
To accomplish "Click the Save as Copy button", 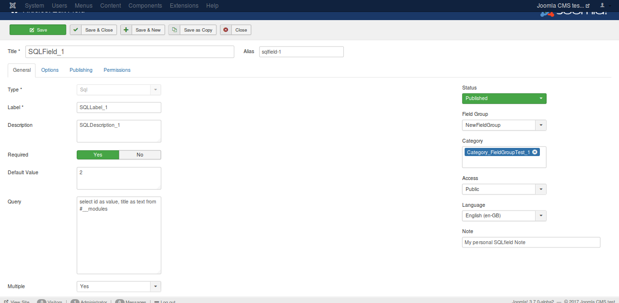I will tap(192, 30).
